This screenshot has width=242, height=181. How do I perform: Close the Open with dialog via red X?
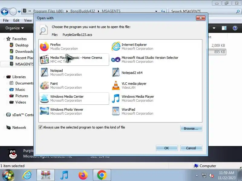(x=201, y=18)
